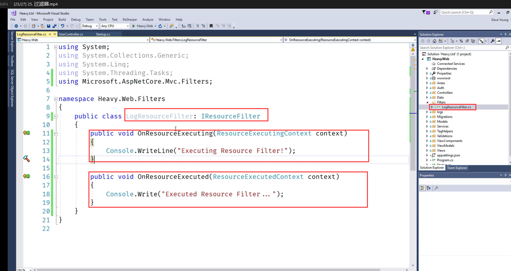This screenshot has height=271, width=511.
Task: Sort properties alphabetically in Properties panel
Action: click(x=428, y=188)
